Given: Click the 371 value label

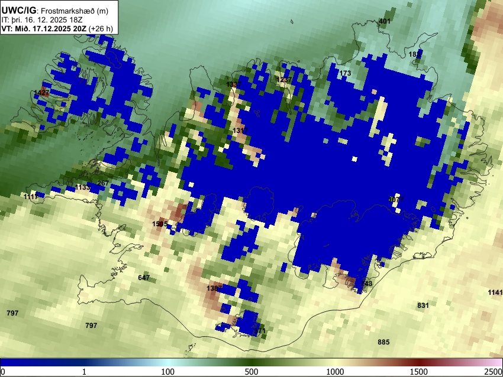Looking at the screenshot, I should coord(260,331).
